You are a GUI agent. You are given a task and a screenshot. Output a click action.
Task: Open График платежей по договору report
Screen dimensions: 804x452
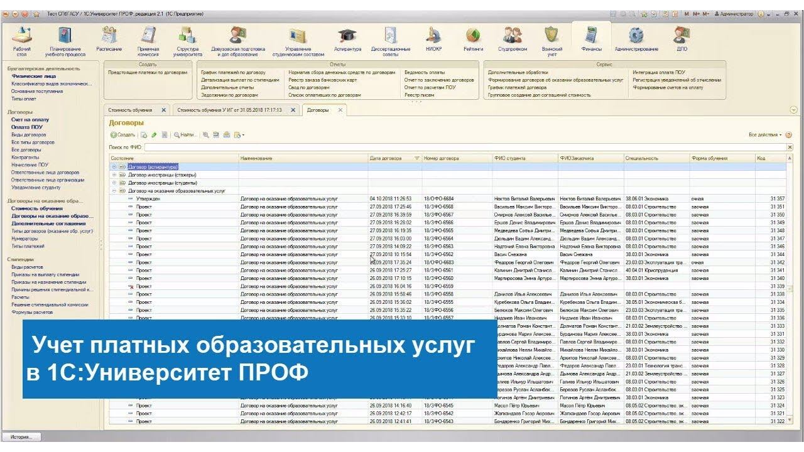point(233,72)
